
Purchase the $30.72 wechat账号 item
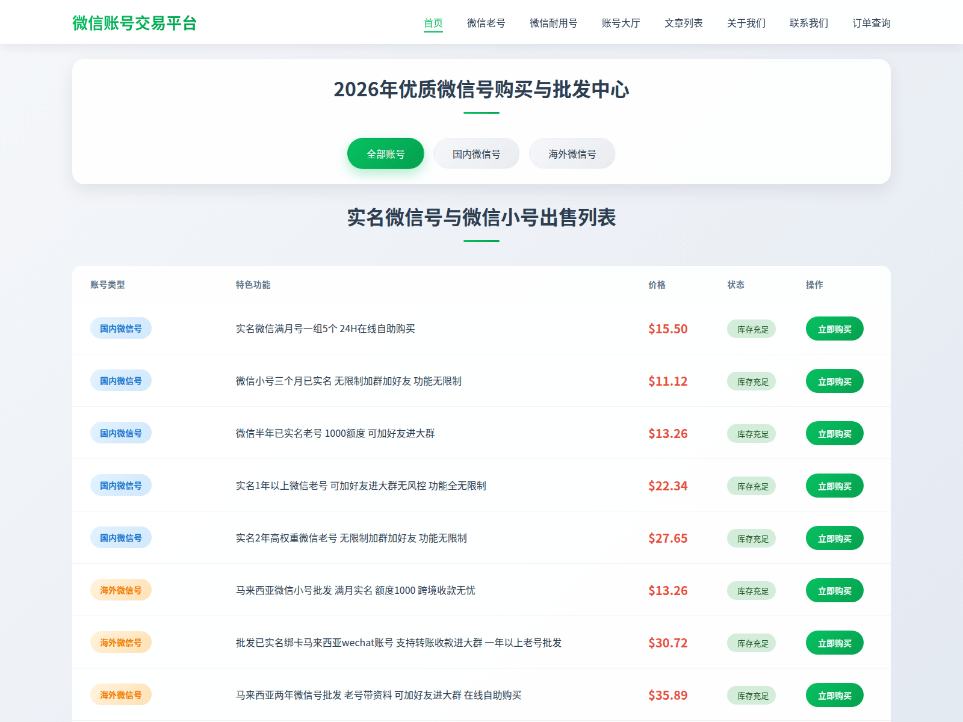[x=834, y=643]
